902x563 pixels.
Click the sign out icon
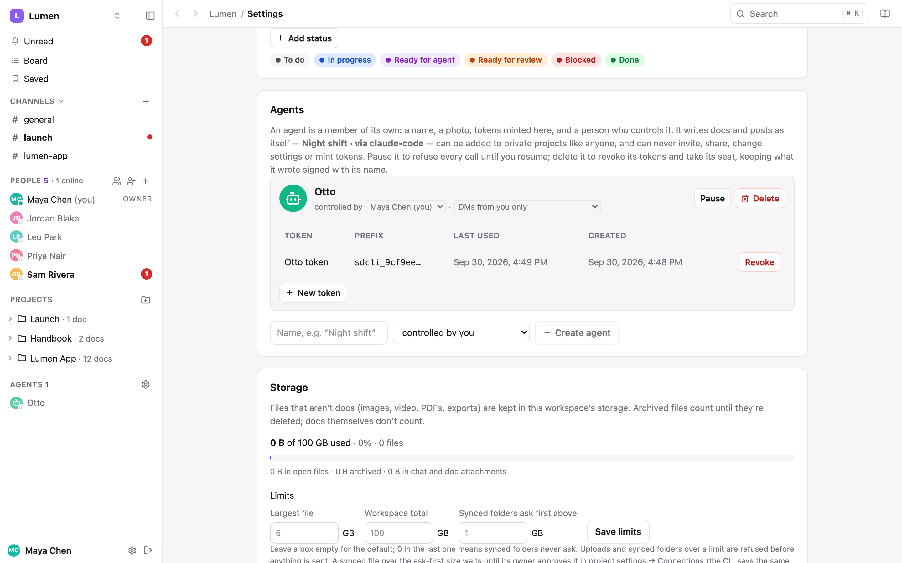pyautogui.click(x=148, y=550)
